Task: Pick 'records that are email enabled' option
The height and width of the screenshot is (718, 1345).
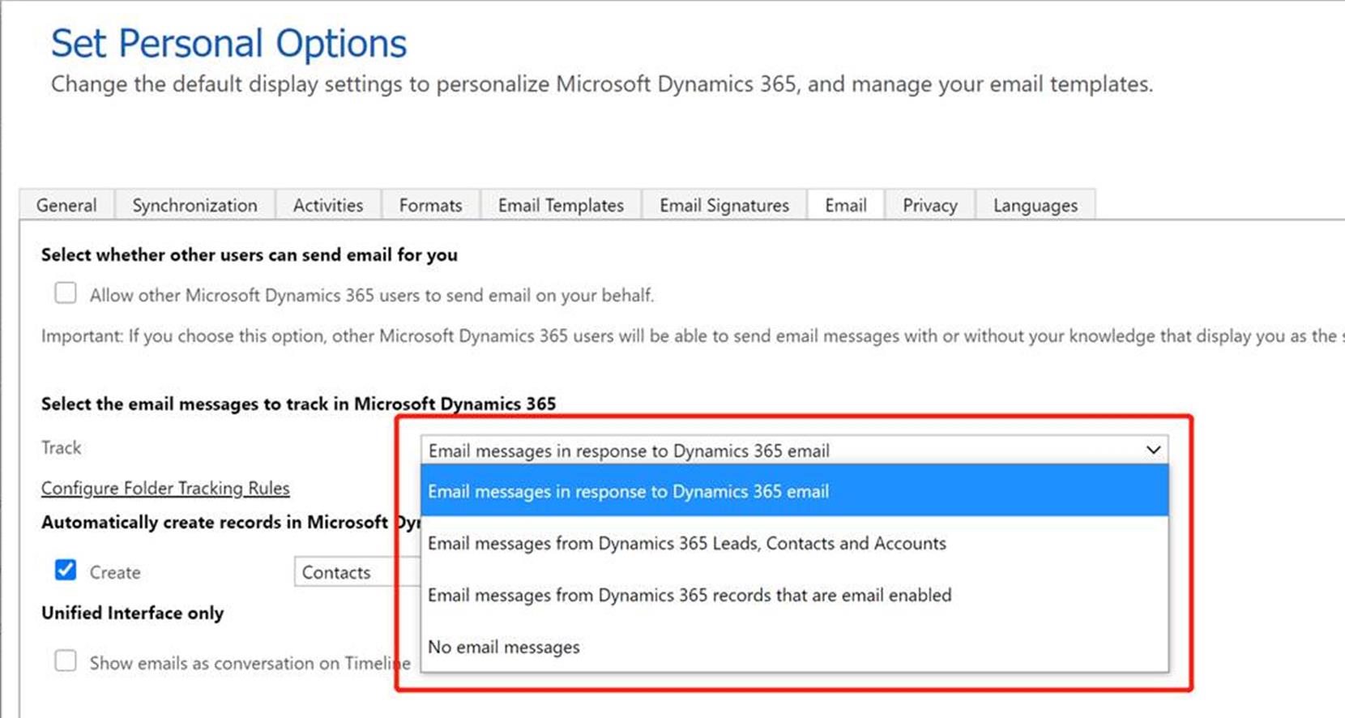Action: point(795,595)
